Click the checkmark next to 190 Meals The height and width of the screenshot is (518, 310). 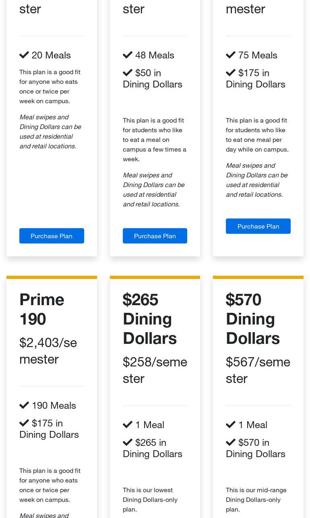coord(24,405)
